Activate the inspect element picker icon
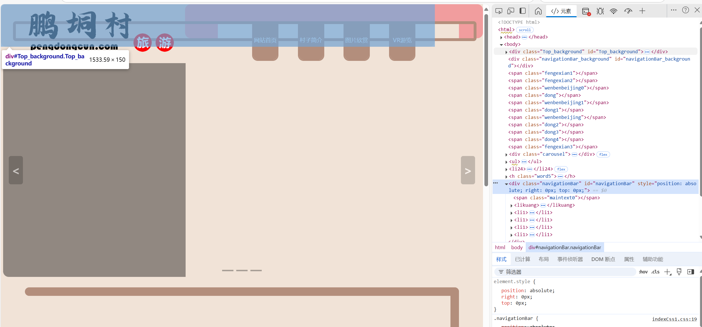Image resolution: width=702 pixels, height=327 pixels. coord(499,11)
